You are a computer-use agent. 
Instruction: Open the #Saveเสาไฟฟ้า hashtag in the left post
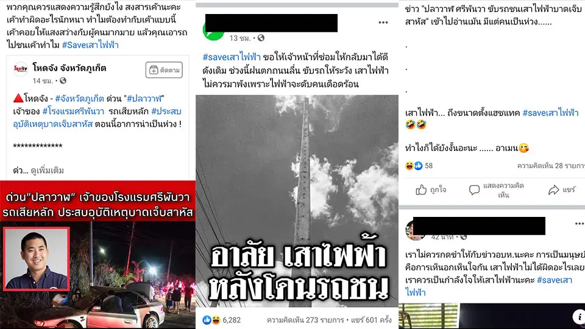coord(90,44)
